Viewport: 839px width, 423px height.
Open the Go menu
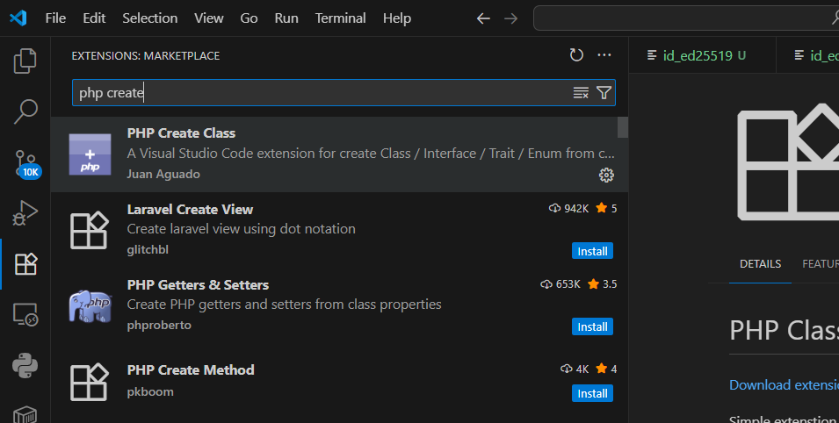pos(249,18)
